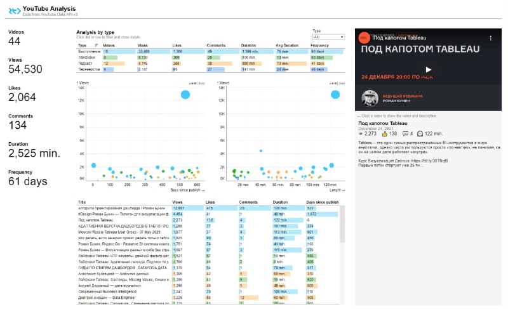Select the Андрей Дорожный — дата-журналист row
This screenshot has width=508, height=309.
(208, 286)
